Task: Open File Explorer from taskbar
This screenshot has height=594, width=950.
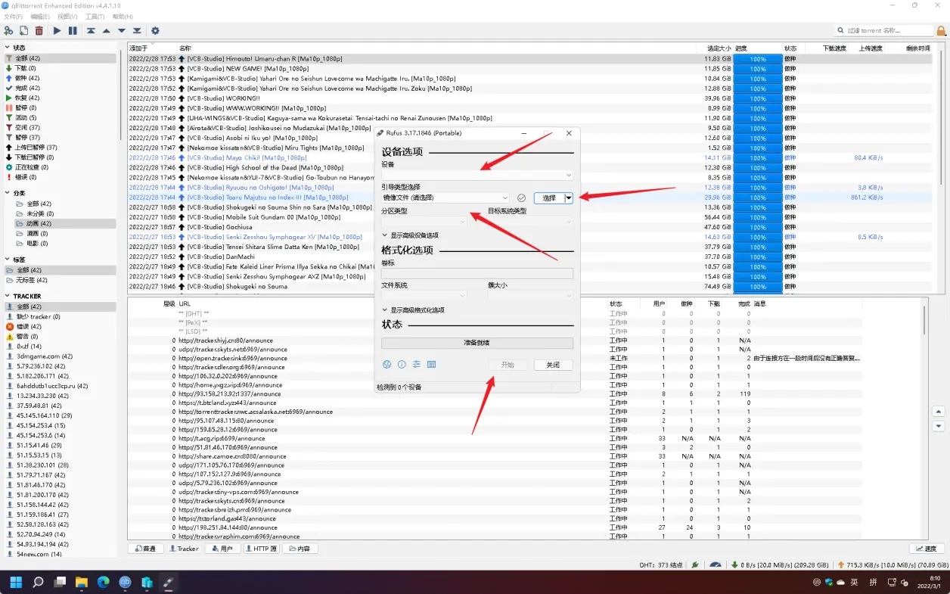Action: coord(82,582)
